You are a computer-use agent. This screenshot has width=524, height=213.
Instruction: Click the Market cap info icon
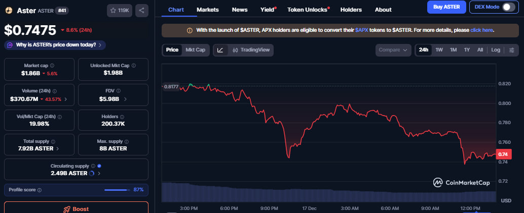point(52,66)
